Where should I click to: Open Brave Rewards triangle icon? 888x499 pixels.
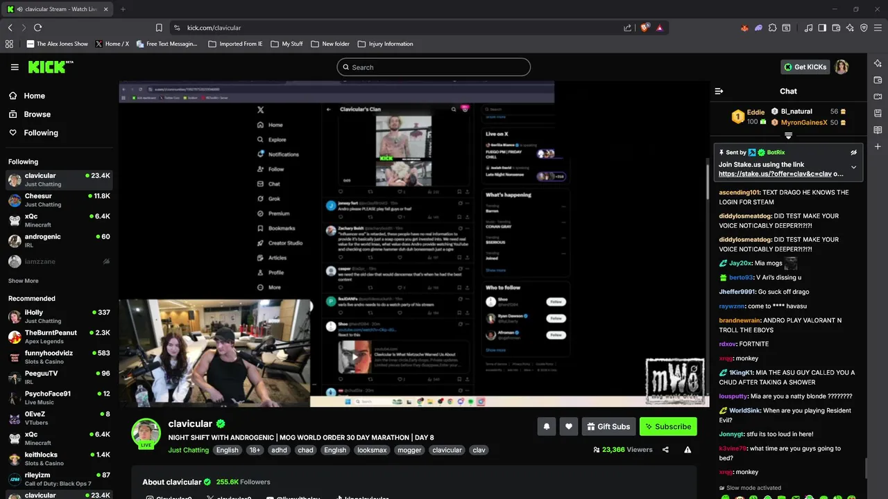pos(659,28)
